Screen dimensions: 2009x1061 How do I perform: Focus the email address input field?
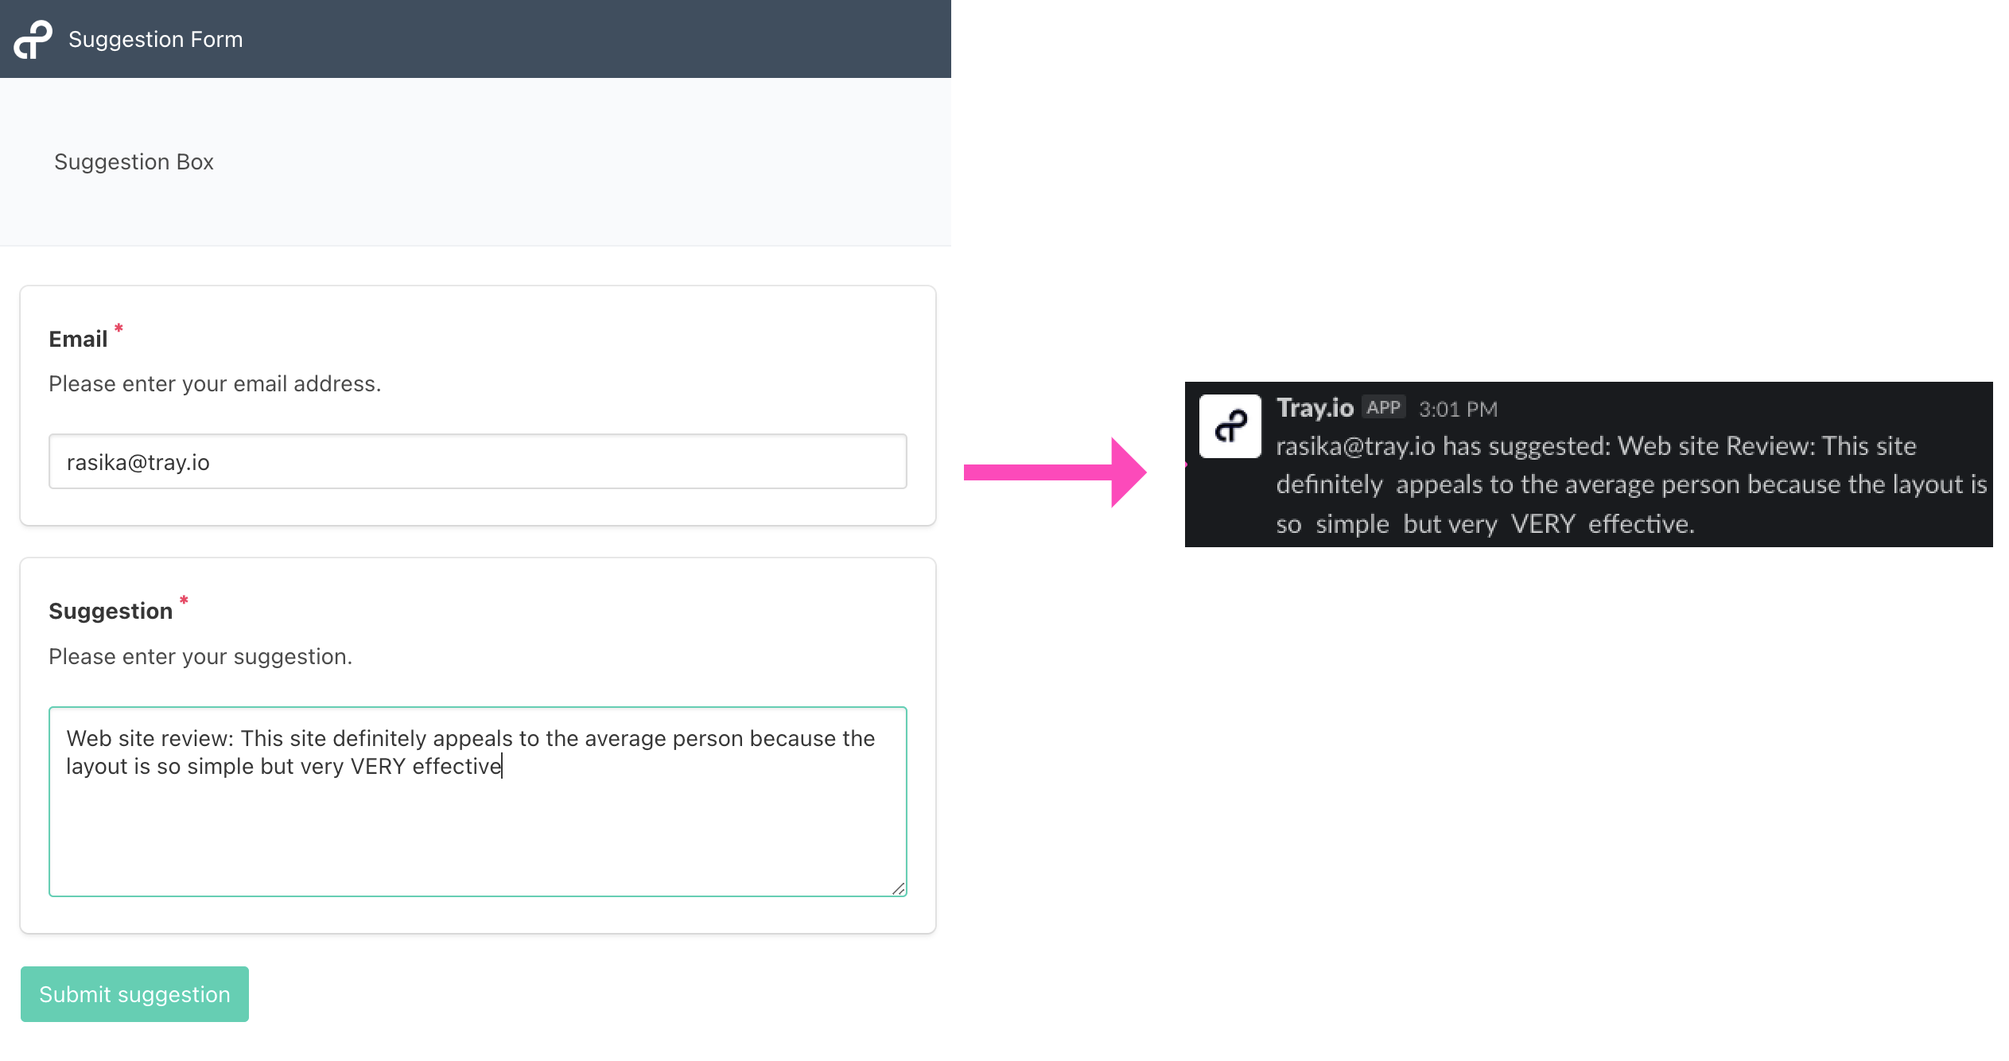[477, 461]
